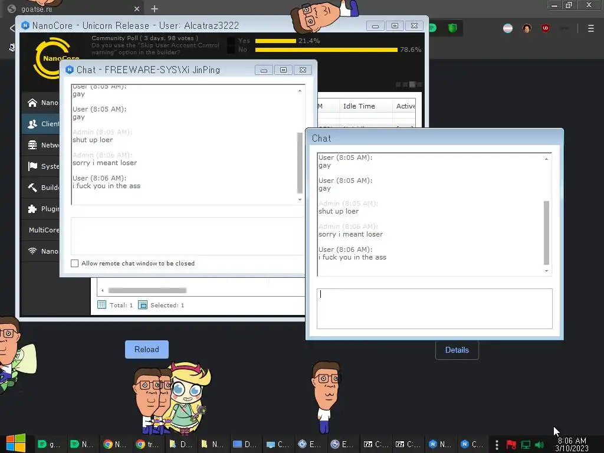
Task: Click the uBlock Origin extension icon
Action: pyautogui.click(x=545, y=28)
